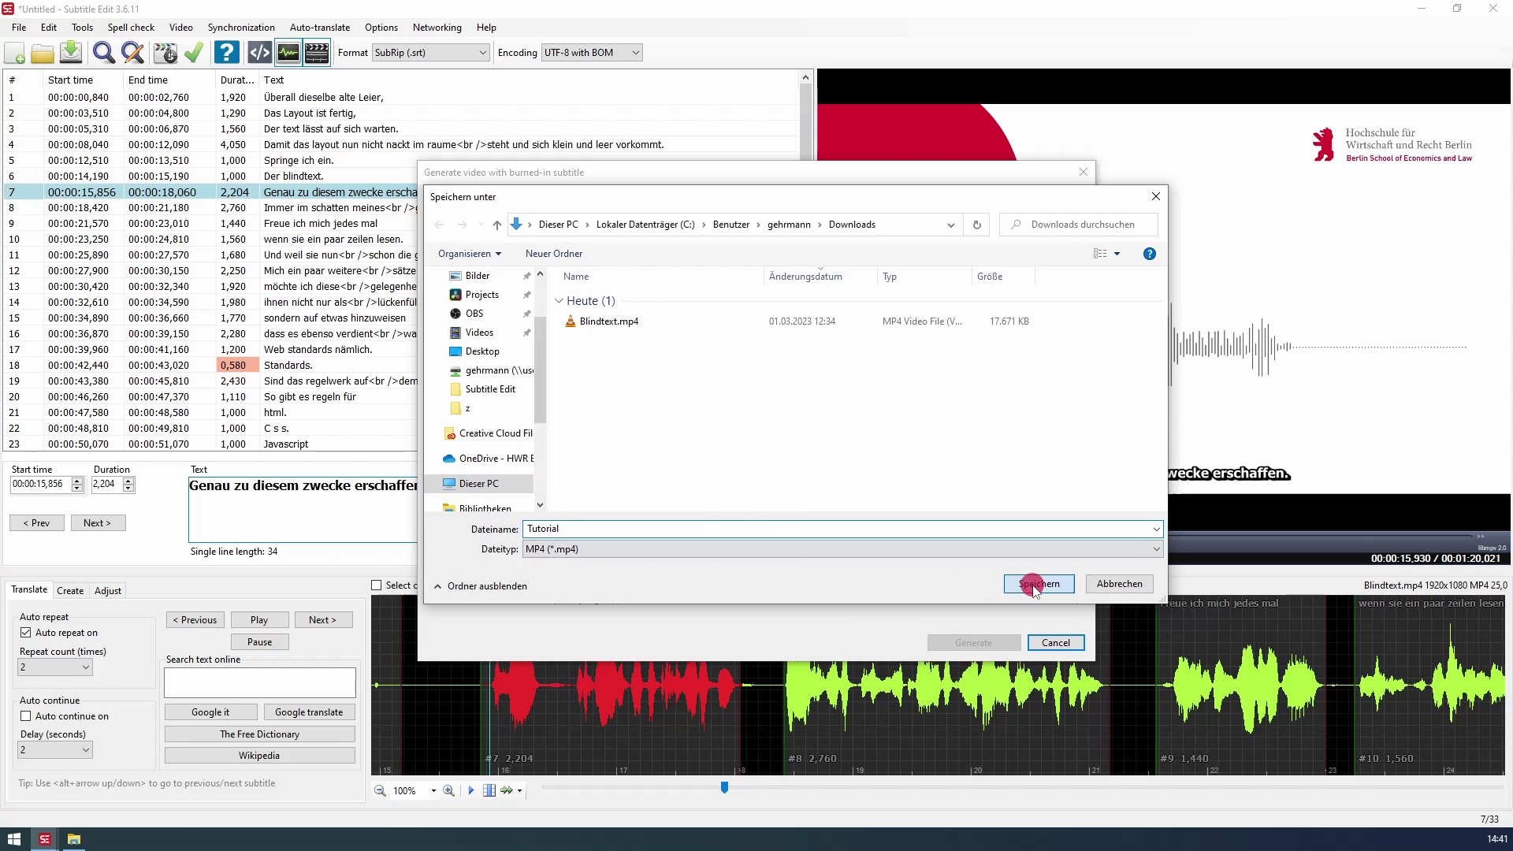Click the New subtitle file icon
This screenshot has width=1513, height=851.
pos(15,53)
